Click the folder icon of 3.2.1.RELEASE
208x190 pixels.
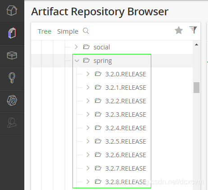98,87
